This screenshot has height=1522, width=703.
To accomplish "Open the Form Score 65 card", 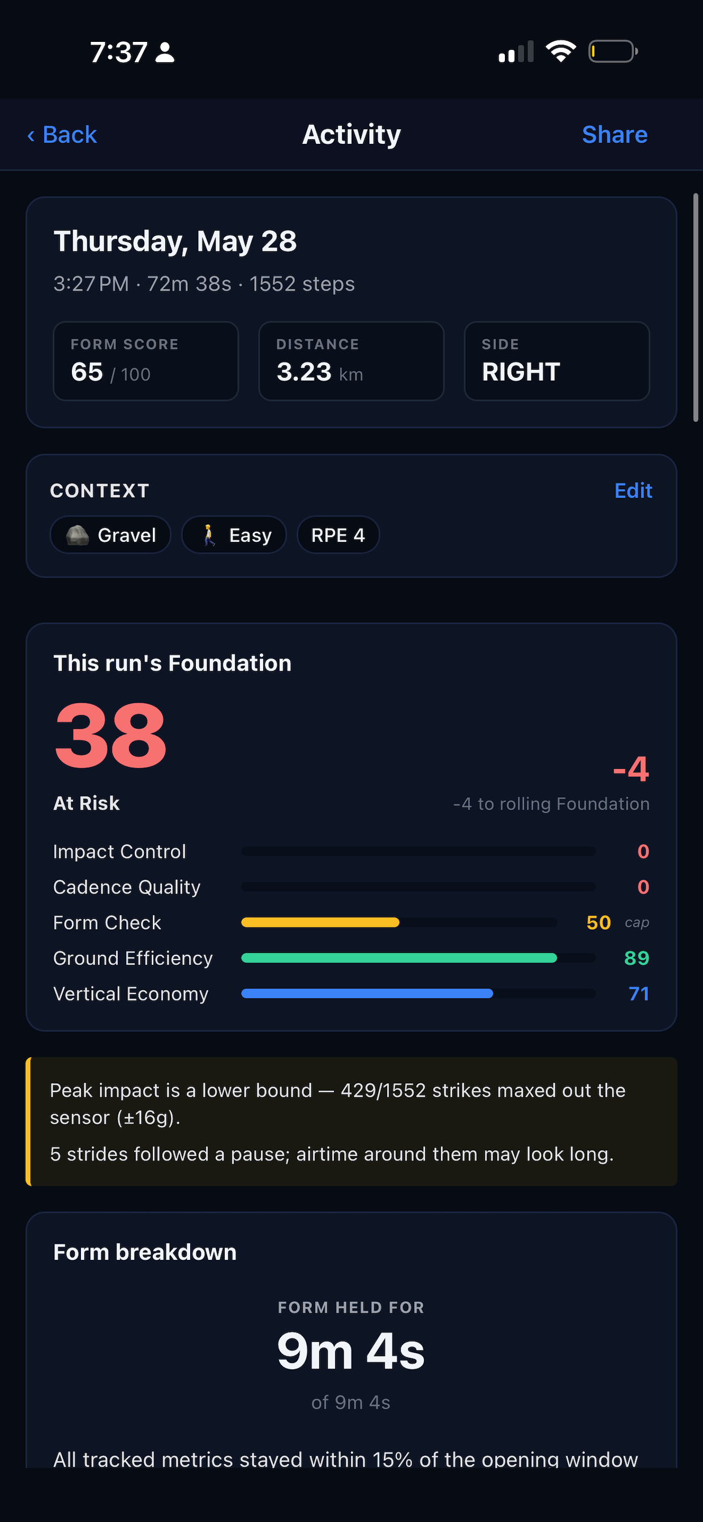I will click(x=146, y=361).
